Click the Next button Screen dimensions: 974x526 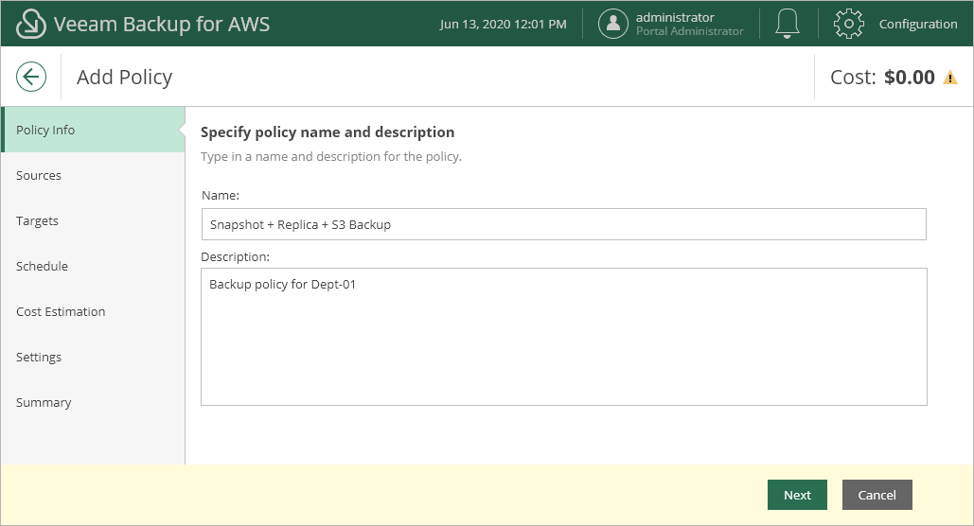click(x=797, y=495)
